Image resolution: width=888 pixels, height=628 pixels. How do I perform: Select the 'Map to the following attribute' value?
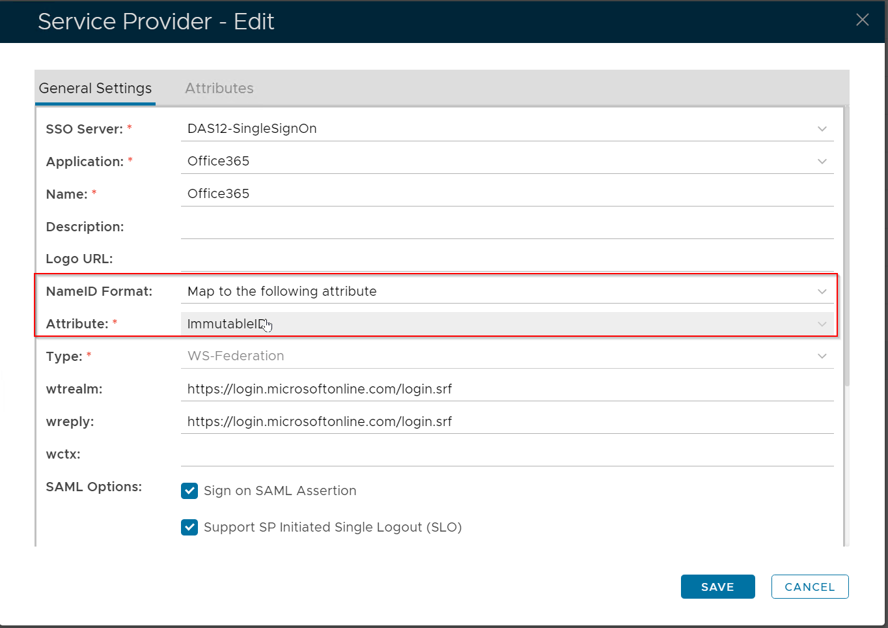click(282, 292)
